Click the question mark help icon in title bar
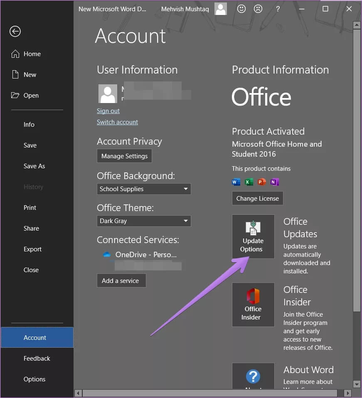Image resolution: width=362 pixels, height=398 pixels. [x=278, y=9]
